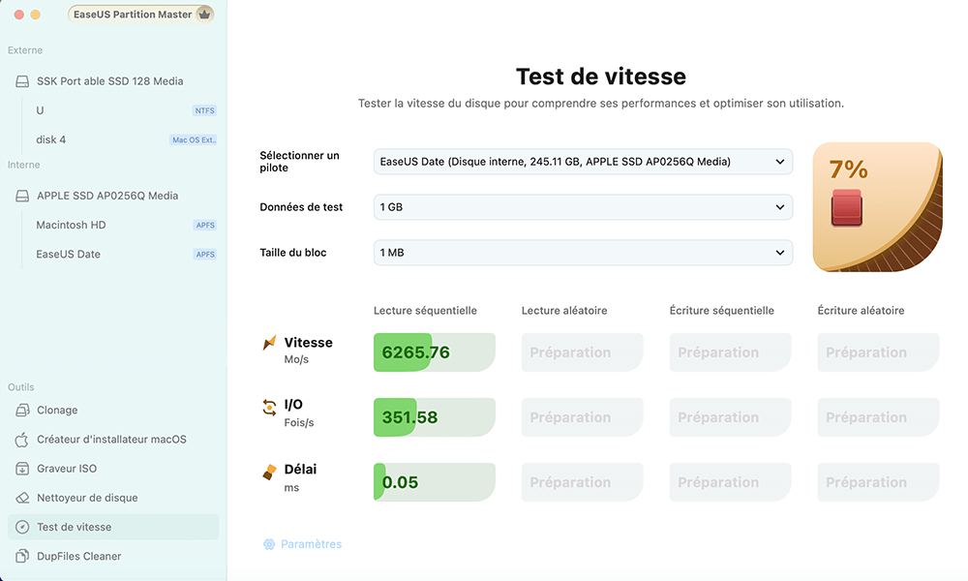Click the 351.58 I/O result bar
This screenshot has height=581, width=968.
click(434, 417)
